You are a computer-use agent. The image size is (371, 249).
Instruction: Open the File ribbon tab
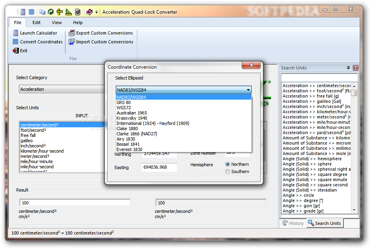pos(18,22)
